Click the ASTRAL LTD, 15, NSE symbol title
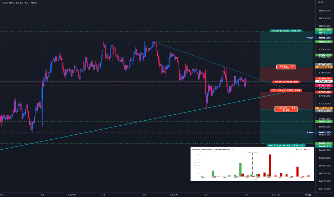334x197 pixels. click(20, 3)
